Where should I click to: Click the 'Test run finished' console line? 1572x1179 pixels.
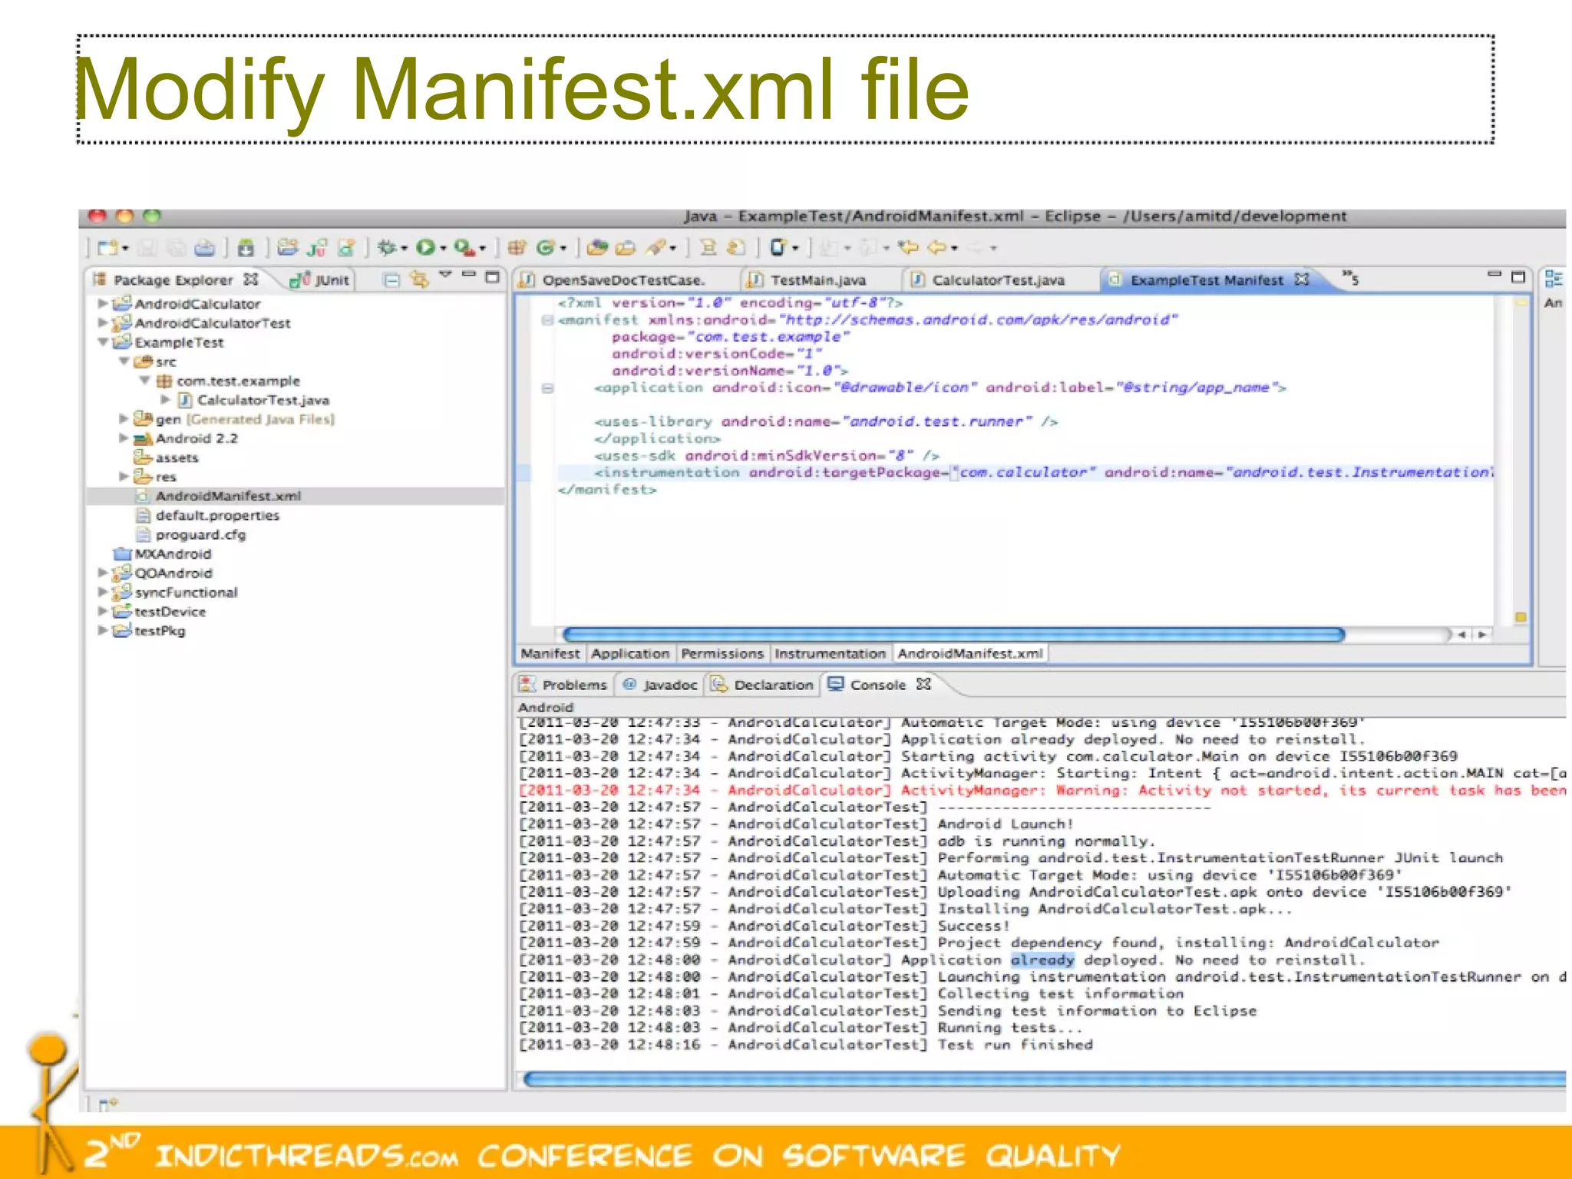pos(1015,1045)
